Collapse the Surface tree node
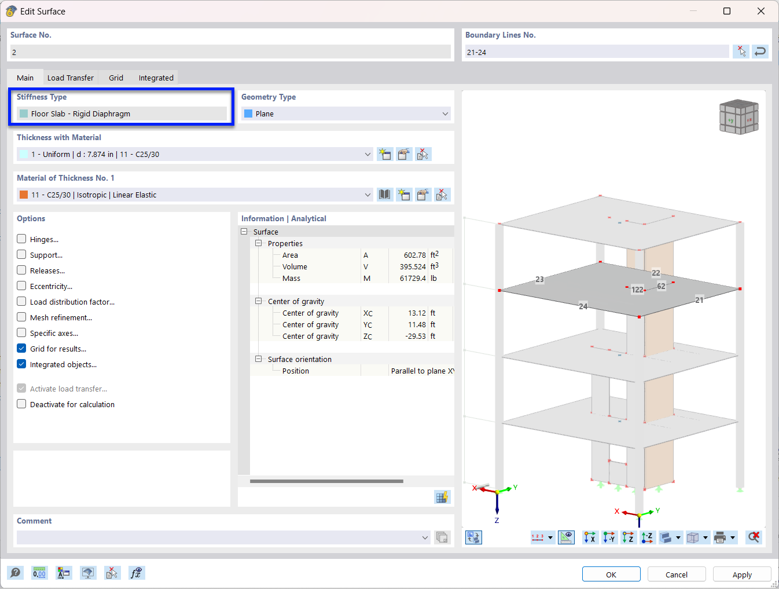779x589 pixels. tap(244, 232)
